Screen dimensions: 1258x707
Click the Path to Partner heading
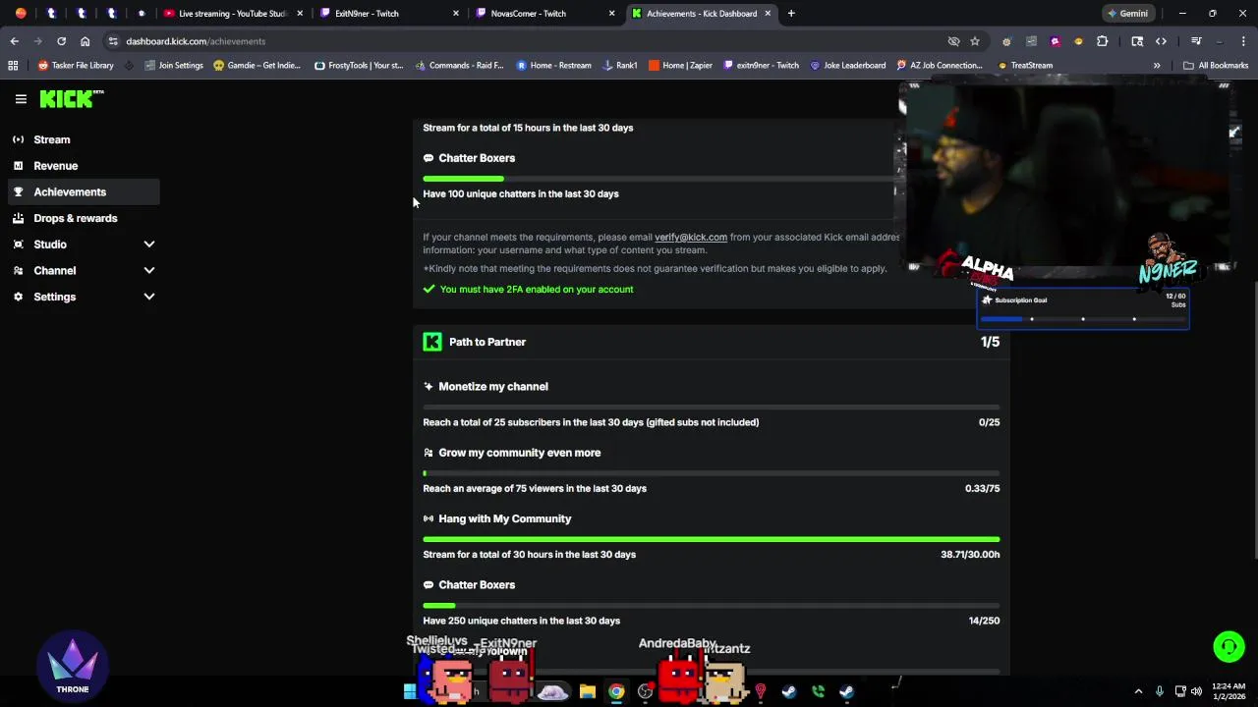tap(487, 342)
